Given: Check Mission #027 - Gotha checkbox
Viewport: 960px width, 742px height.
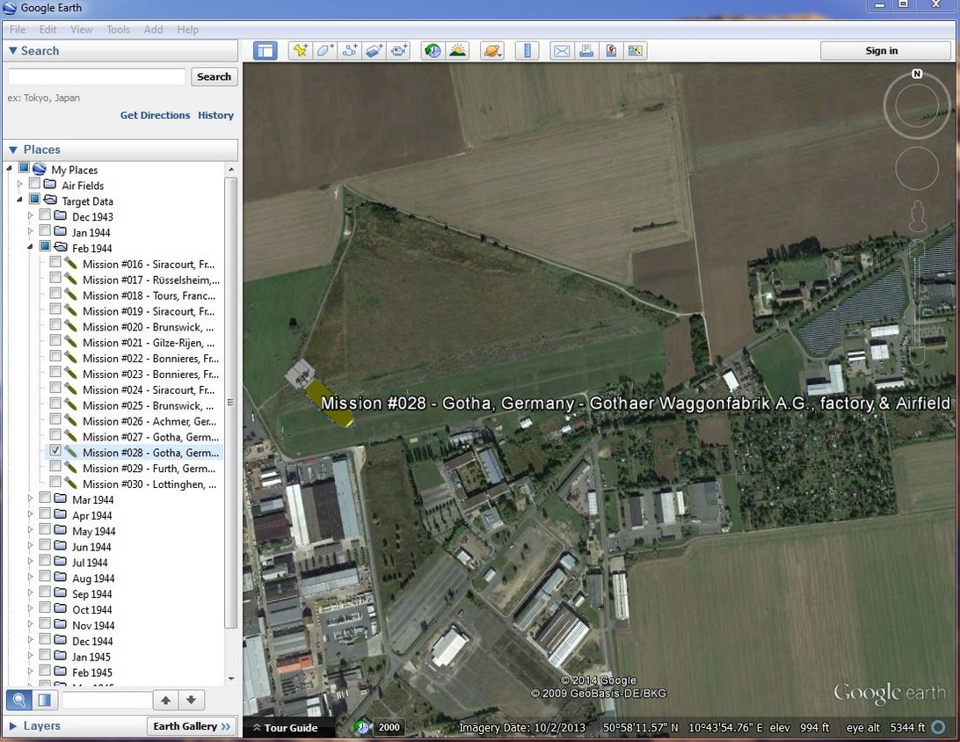Looking at the screenshot, I should pos(55,434).
